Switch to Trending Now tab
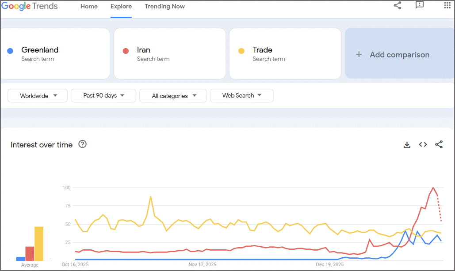The height and width of the screenshot is (271, 455). pyautogui.click(x=165, y=6)
